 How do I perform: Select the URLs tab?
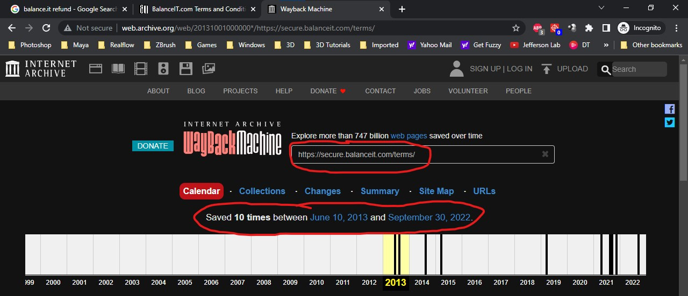click(x=484, y=191)
